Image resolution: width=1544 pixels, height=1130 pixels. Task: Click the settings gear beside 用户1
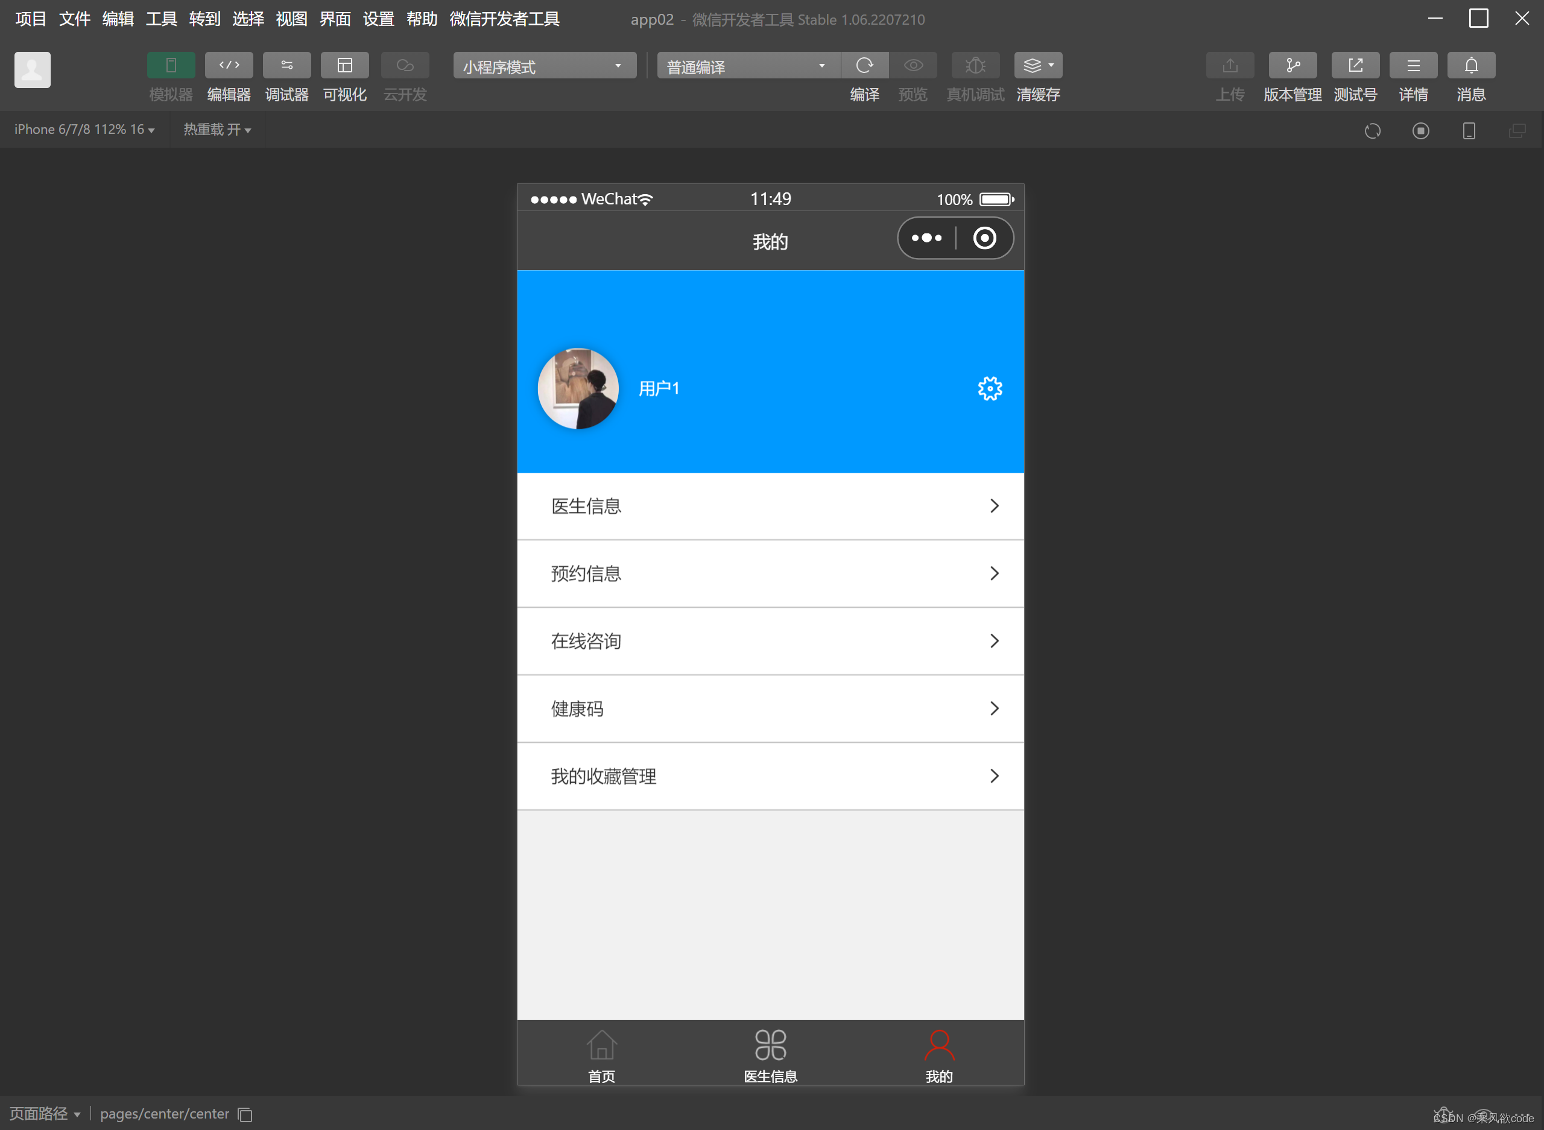pyautogui.click(x=990, y=388)
